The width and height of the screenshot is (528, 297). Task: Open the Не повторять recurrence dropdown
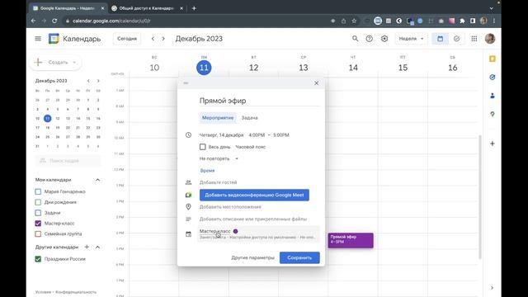pos(219,158)
